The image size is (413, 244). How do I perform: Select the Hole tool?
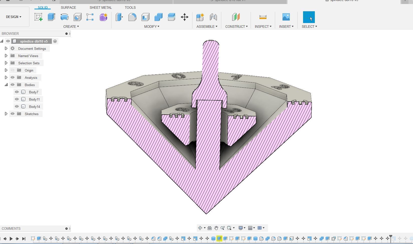pos(78,17)
